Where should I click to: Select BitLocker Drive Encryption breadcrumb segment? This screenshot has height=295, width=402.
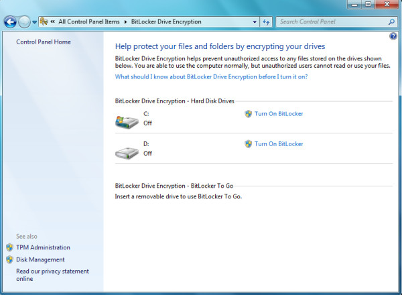(x=166, y=22)
